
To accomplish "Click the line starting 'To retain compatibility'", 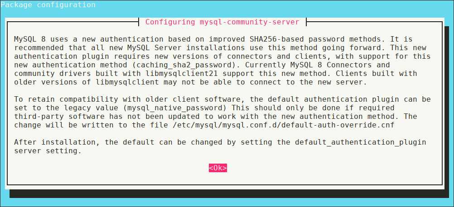I will pyautogui.click(x=222, y=99).
